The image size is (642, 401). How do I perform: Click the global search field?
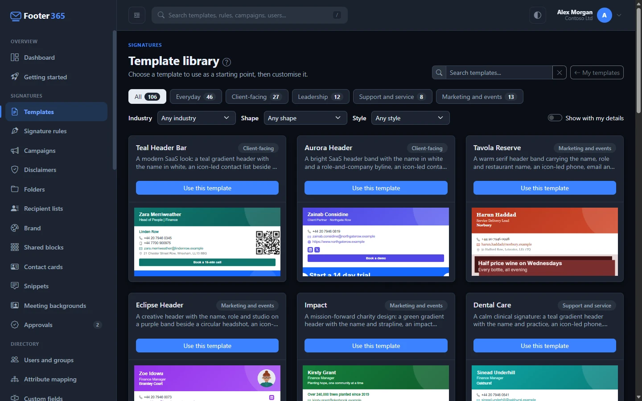pyautogui.click(x=250, y=15)
